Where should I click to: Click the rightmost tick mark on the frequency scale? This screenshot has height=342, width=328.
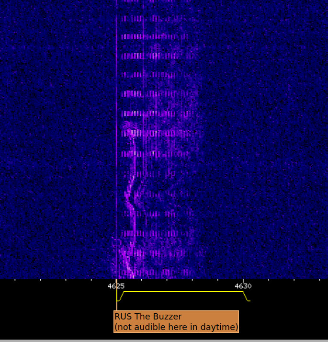coord(319,280)
